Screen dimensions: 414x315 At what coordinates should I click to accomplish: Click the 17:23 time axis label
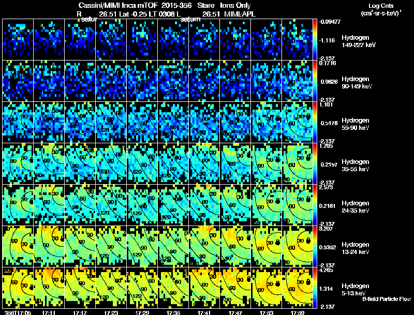pyautogui.click(x=111, y=312)
